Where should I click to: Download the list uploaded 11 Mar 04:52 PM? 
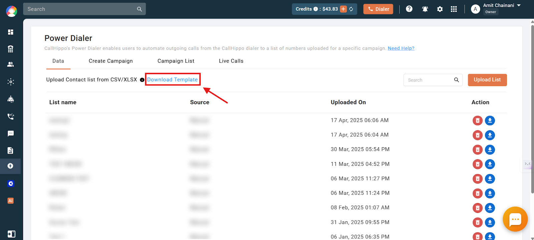coord(490,164)
